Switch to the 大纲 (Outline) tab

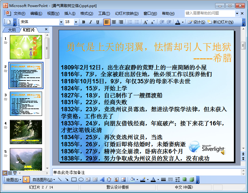(12, 30)
